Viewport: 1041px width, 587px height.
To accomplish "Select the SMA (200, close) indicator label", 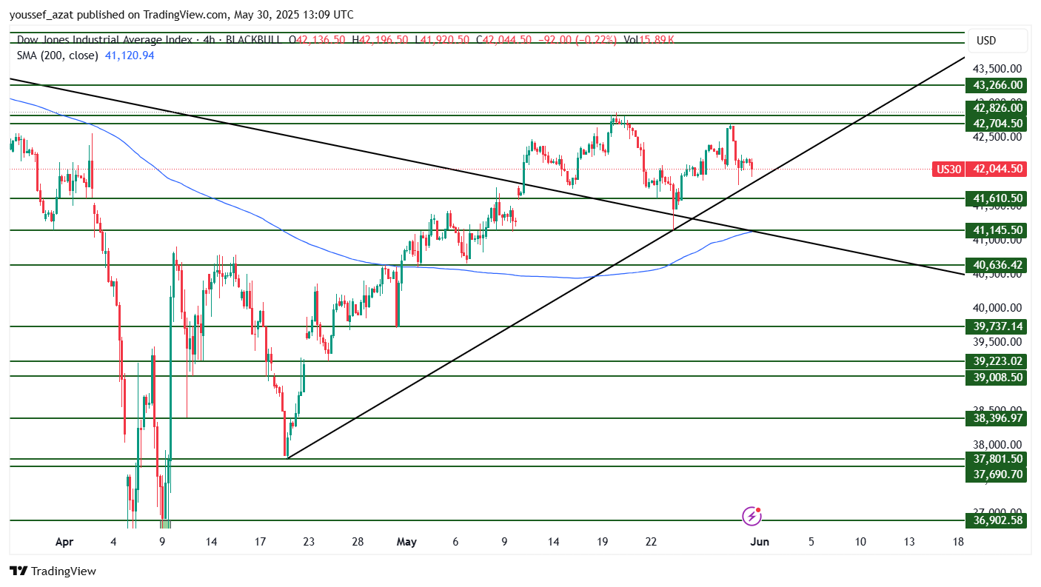I will [58, 55].
